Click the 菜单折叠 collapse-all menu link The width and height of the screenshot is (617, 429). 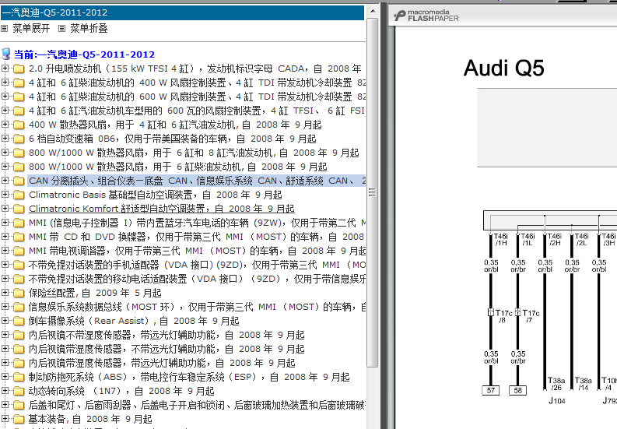89,28
